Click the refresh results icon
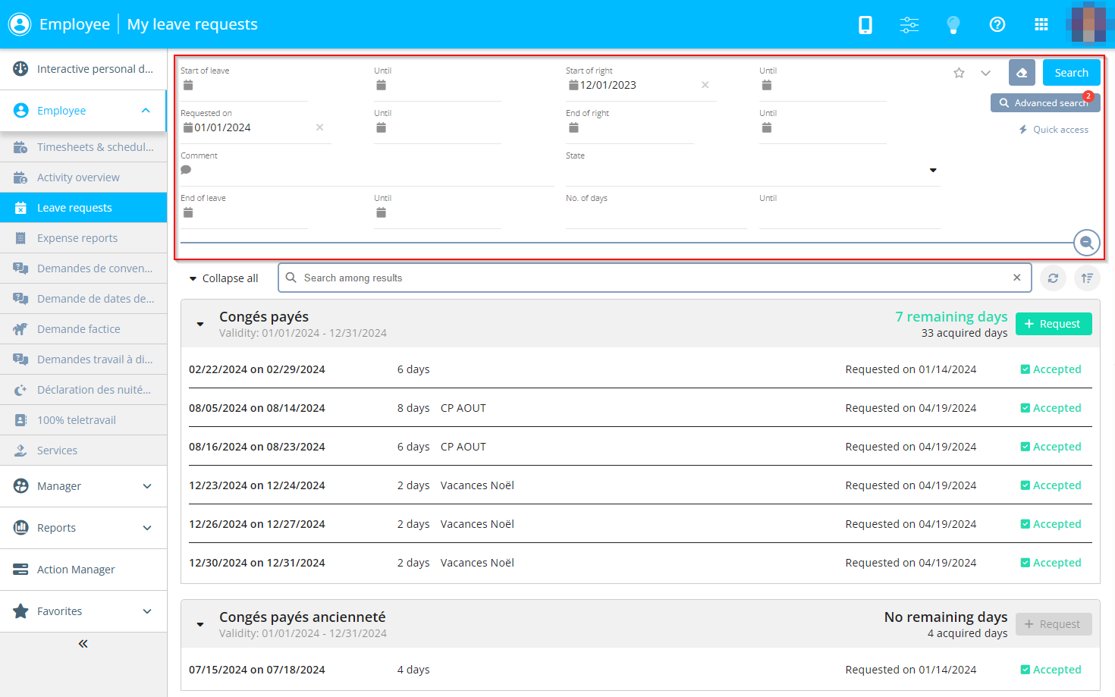Screen dimensions: 1115x697 click(1053, 278)
